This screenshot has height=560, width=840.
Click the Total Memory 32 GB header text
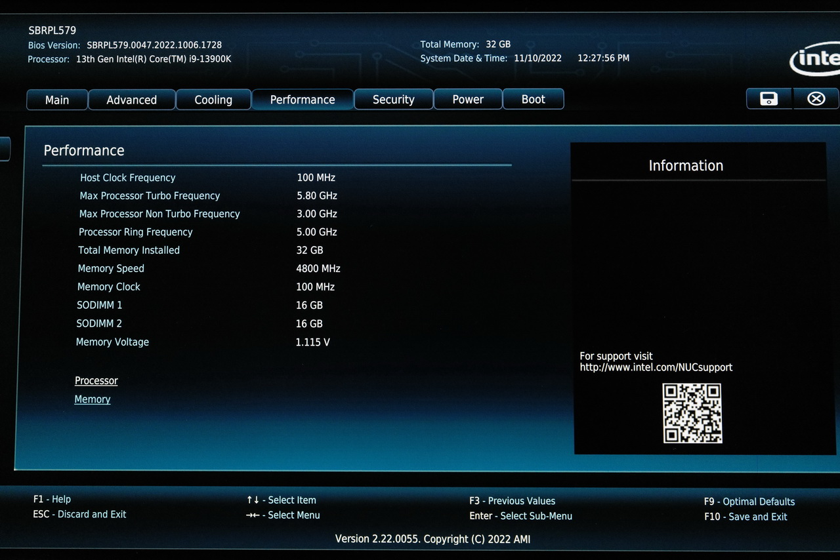465,44
